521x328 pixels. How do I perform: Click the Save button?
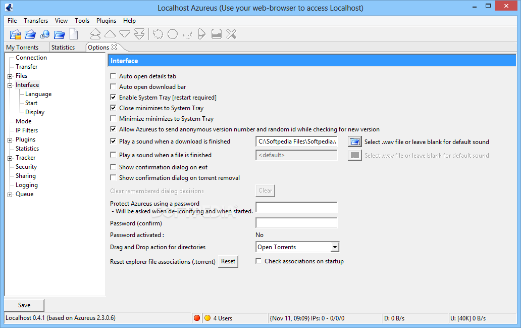tap(24, 305)
